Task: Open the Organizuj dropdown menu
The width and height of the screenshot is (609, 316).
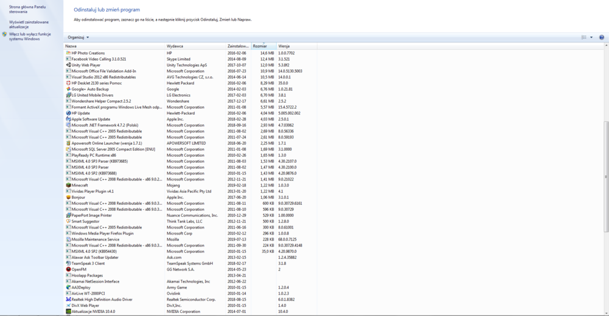Action: pos(78,37)
